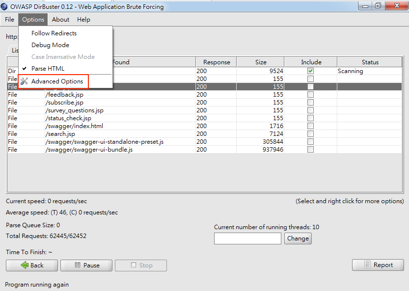The height and width of the screenshot is (291, 409).
Task: Restore down the DirBuster window
Action: (x=378, y=5)
